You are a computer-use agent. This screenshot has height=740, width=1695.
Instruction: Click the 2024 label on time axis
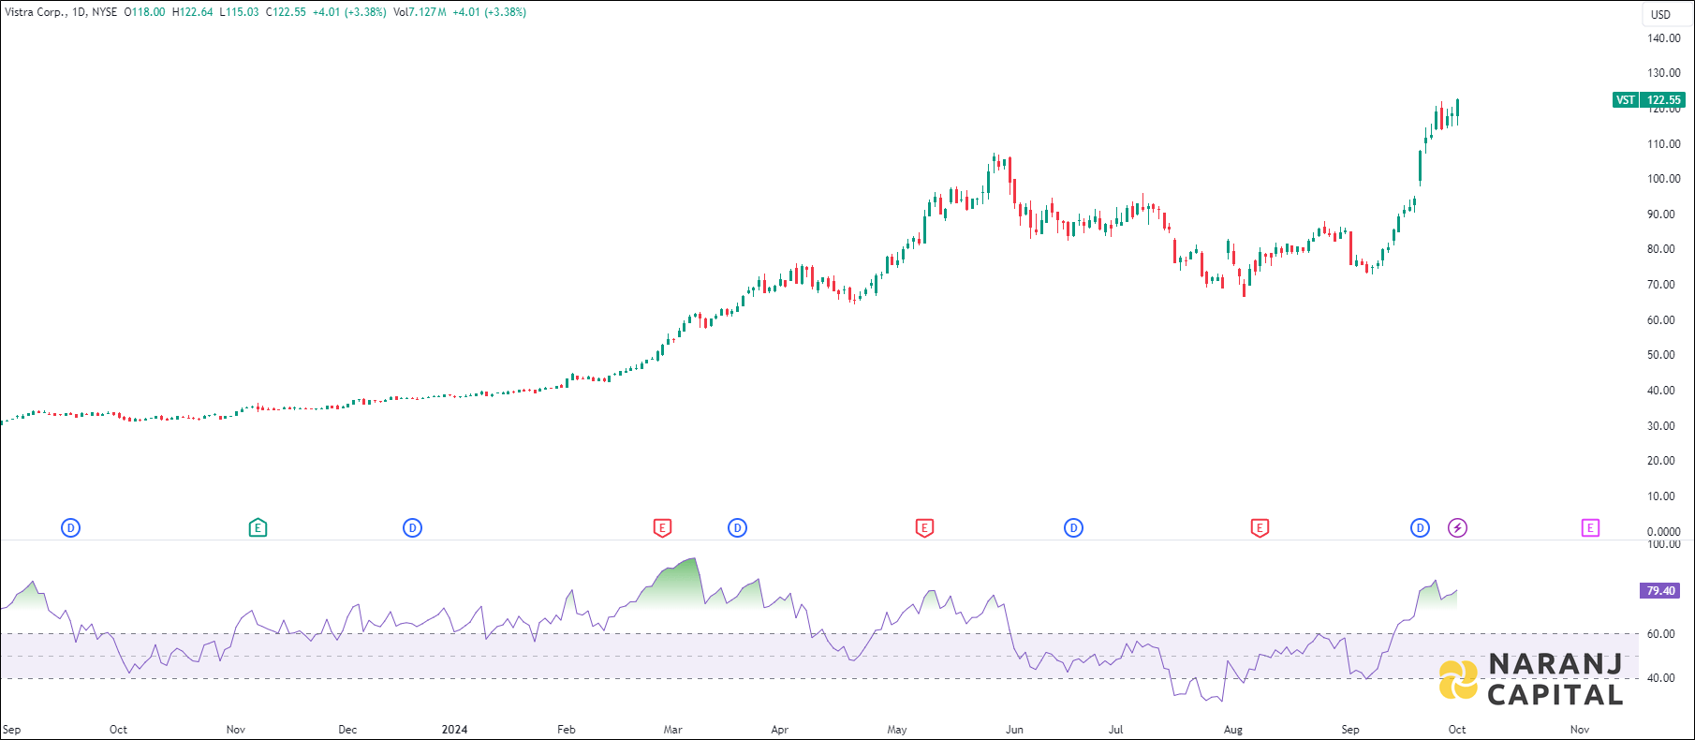tap(454, 730)
